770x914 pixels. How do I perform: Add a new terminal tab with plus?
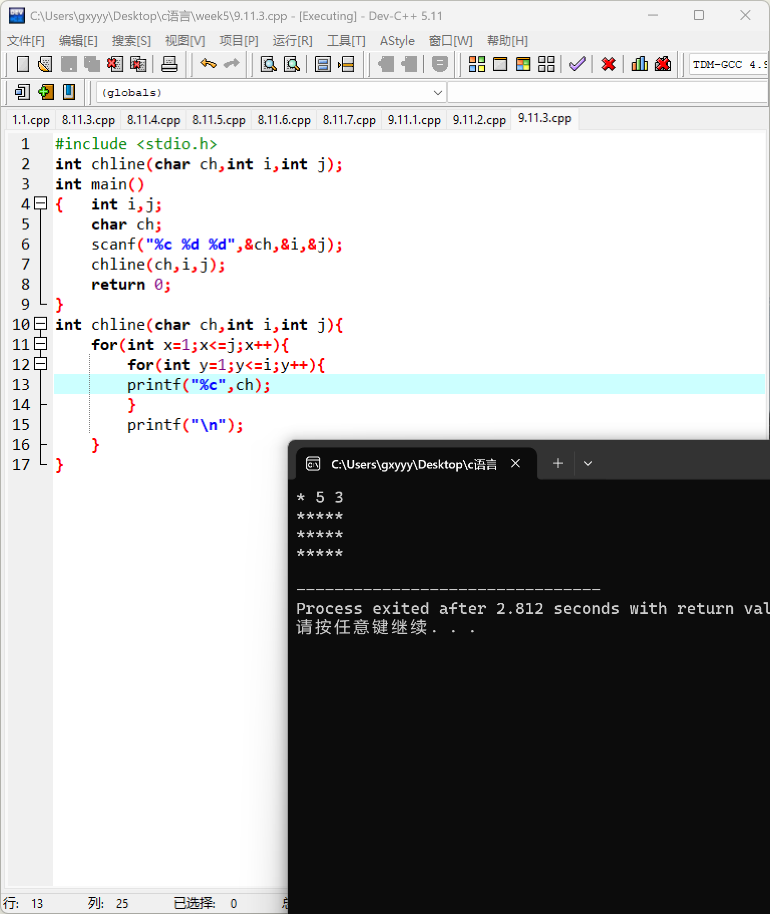(558, 464)
